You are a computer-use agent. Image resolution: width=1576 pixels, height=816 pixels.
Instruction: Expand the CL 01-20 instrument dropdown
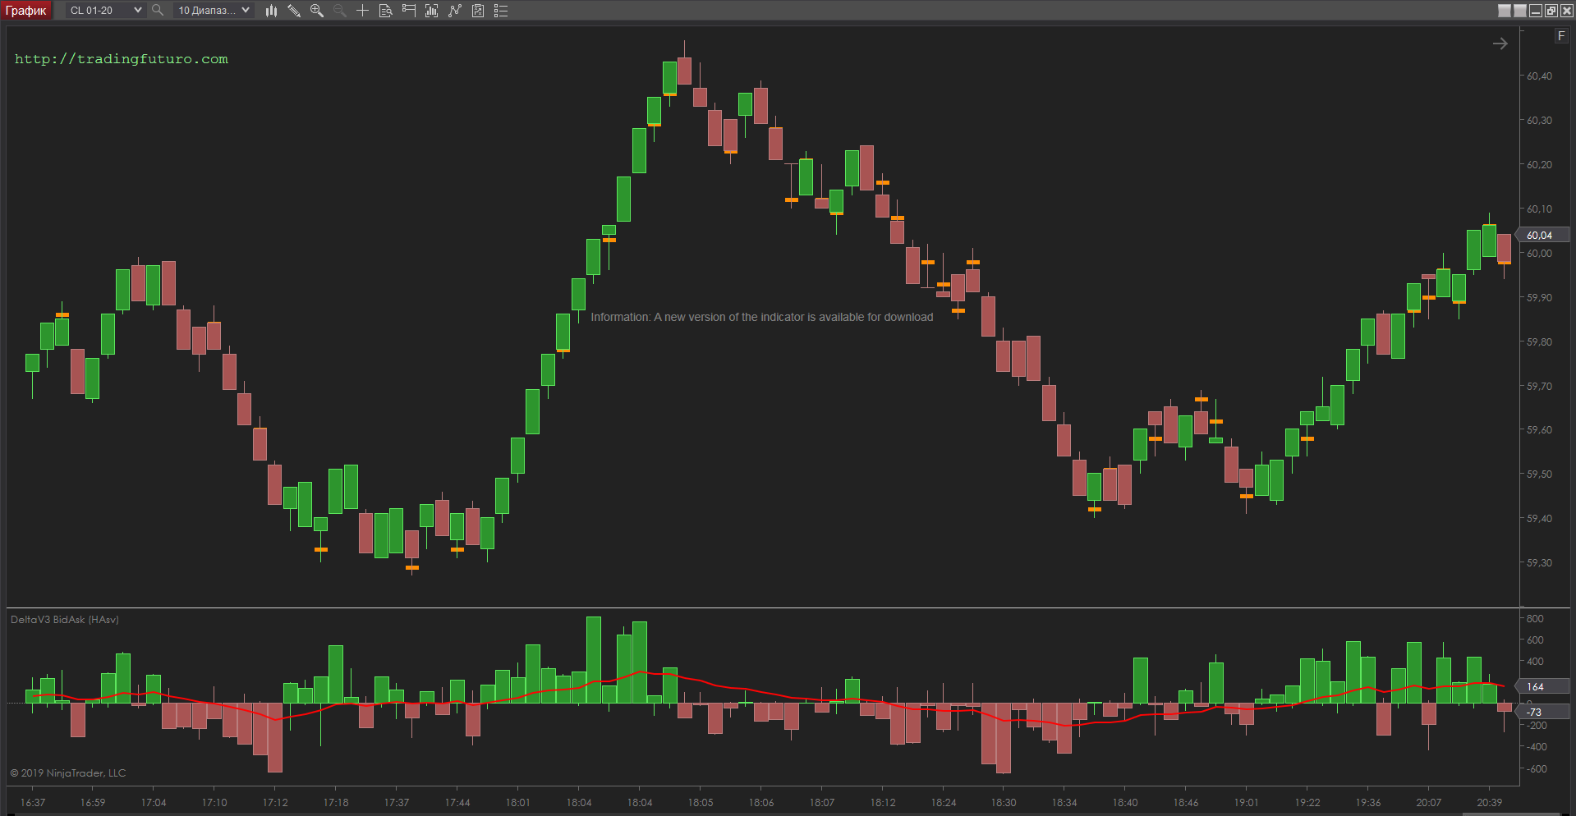(x=137, y=11)
